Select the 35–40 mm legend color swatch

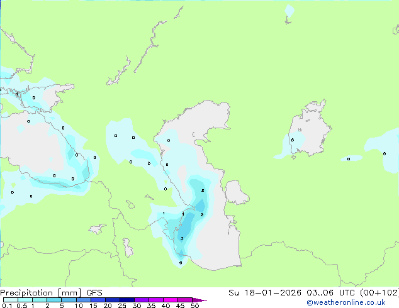(156, 300)
